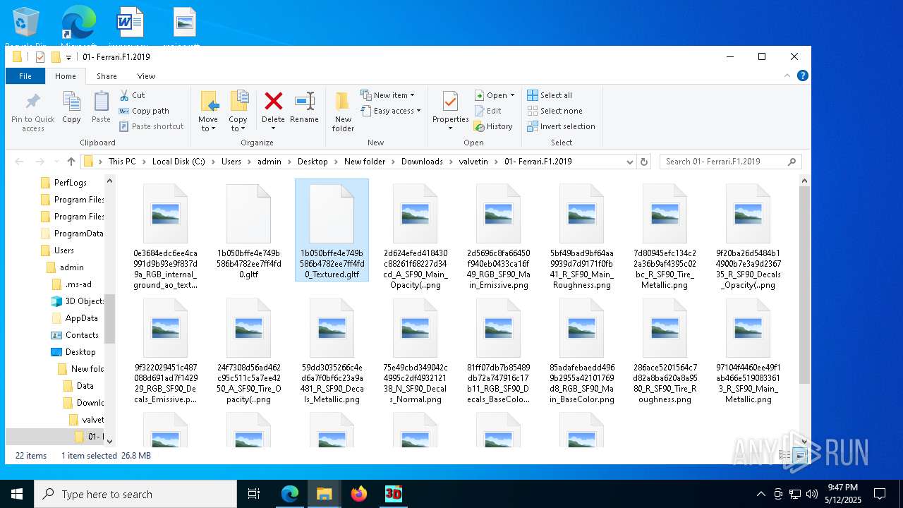The height and width of the screenshot is (508, 903).
Task: Select the 0_Textured.gltf file
Action: coord(332,231)
